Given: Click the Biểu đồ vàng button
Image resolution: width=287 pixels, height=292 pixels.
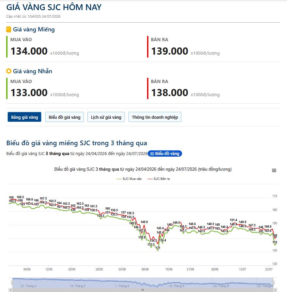Looking at the screenshot, I should [x=165, y=154].
